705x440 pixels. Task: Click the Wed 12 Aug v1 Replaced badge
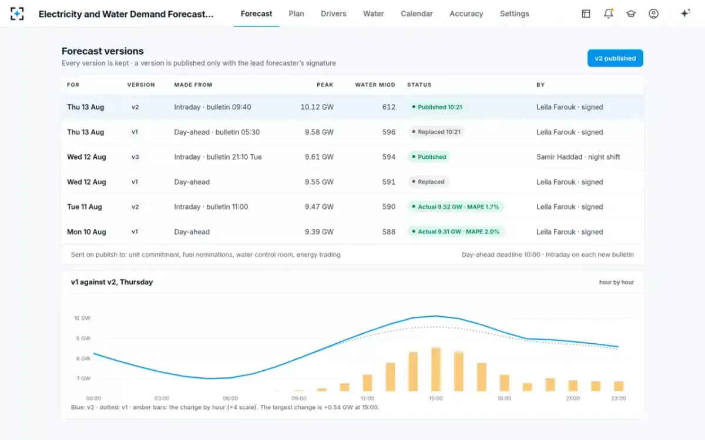click(428, 182)
